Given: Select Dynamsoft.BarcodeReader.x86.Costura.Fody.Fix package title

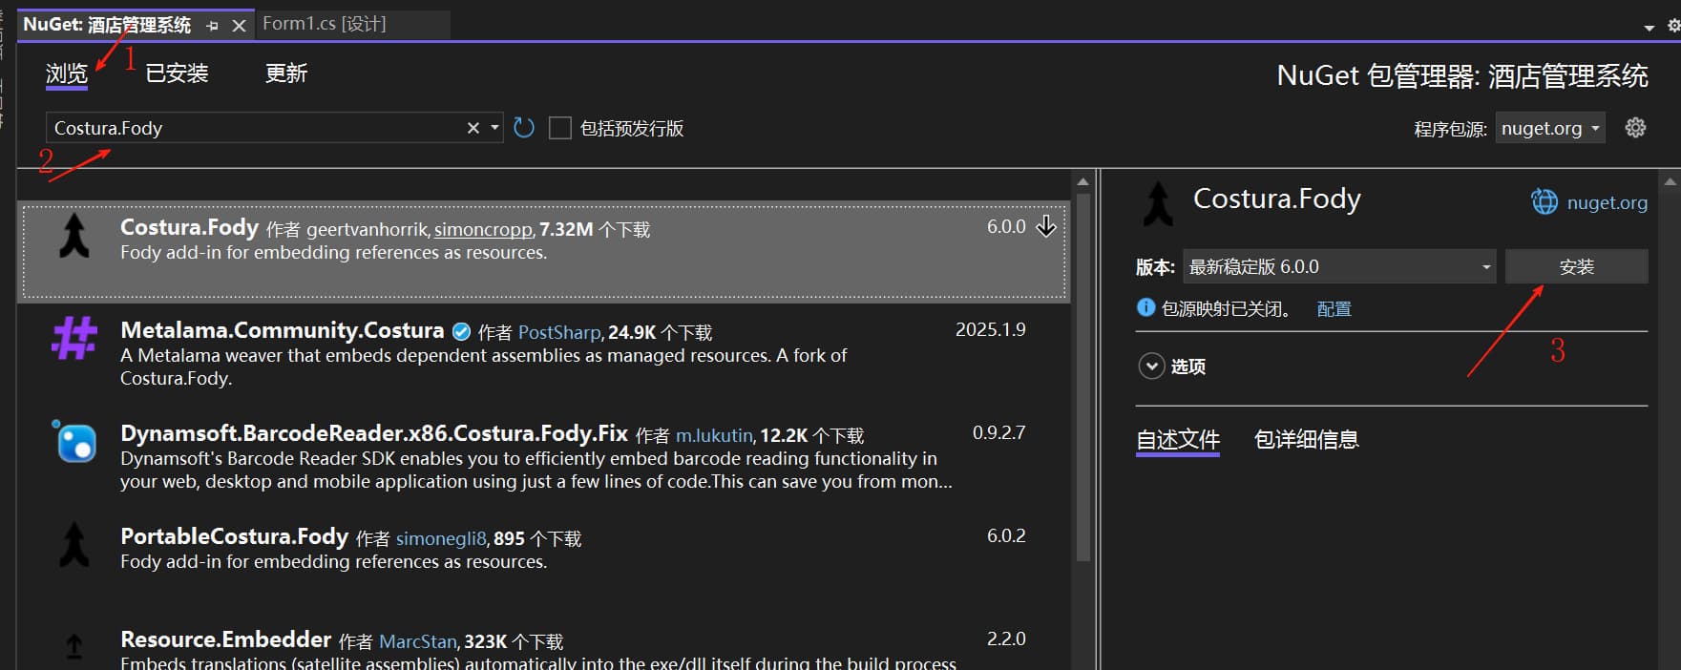Looking at the screenshot, I should (x=374, y=433).
